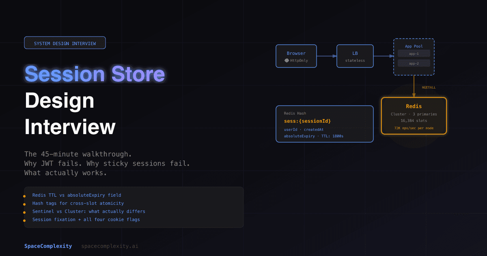Click 'The 45-minute walkthrough.' line
The image size is (487, 256).
(78, 154)
